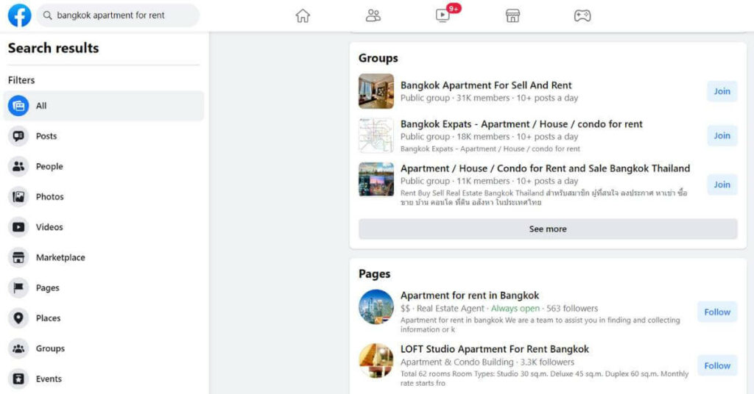
Task: Open Bangkok Expats - Apartment / House title
Action: pos(521,124)
